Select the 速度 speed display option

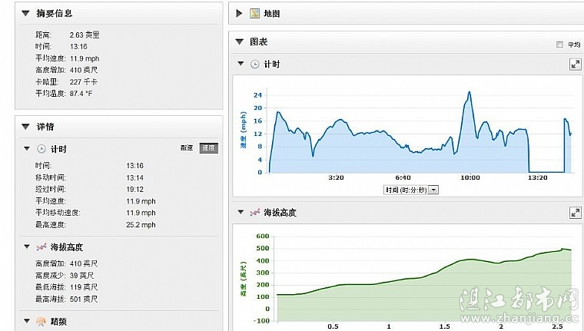coord(208,148)
